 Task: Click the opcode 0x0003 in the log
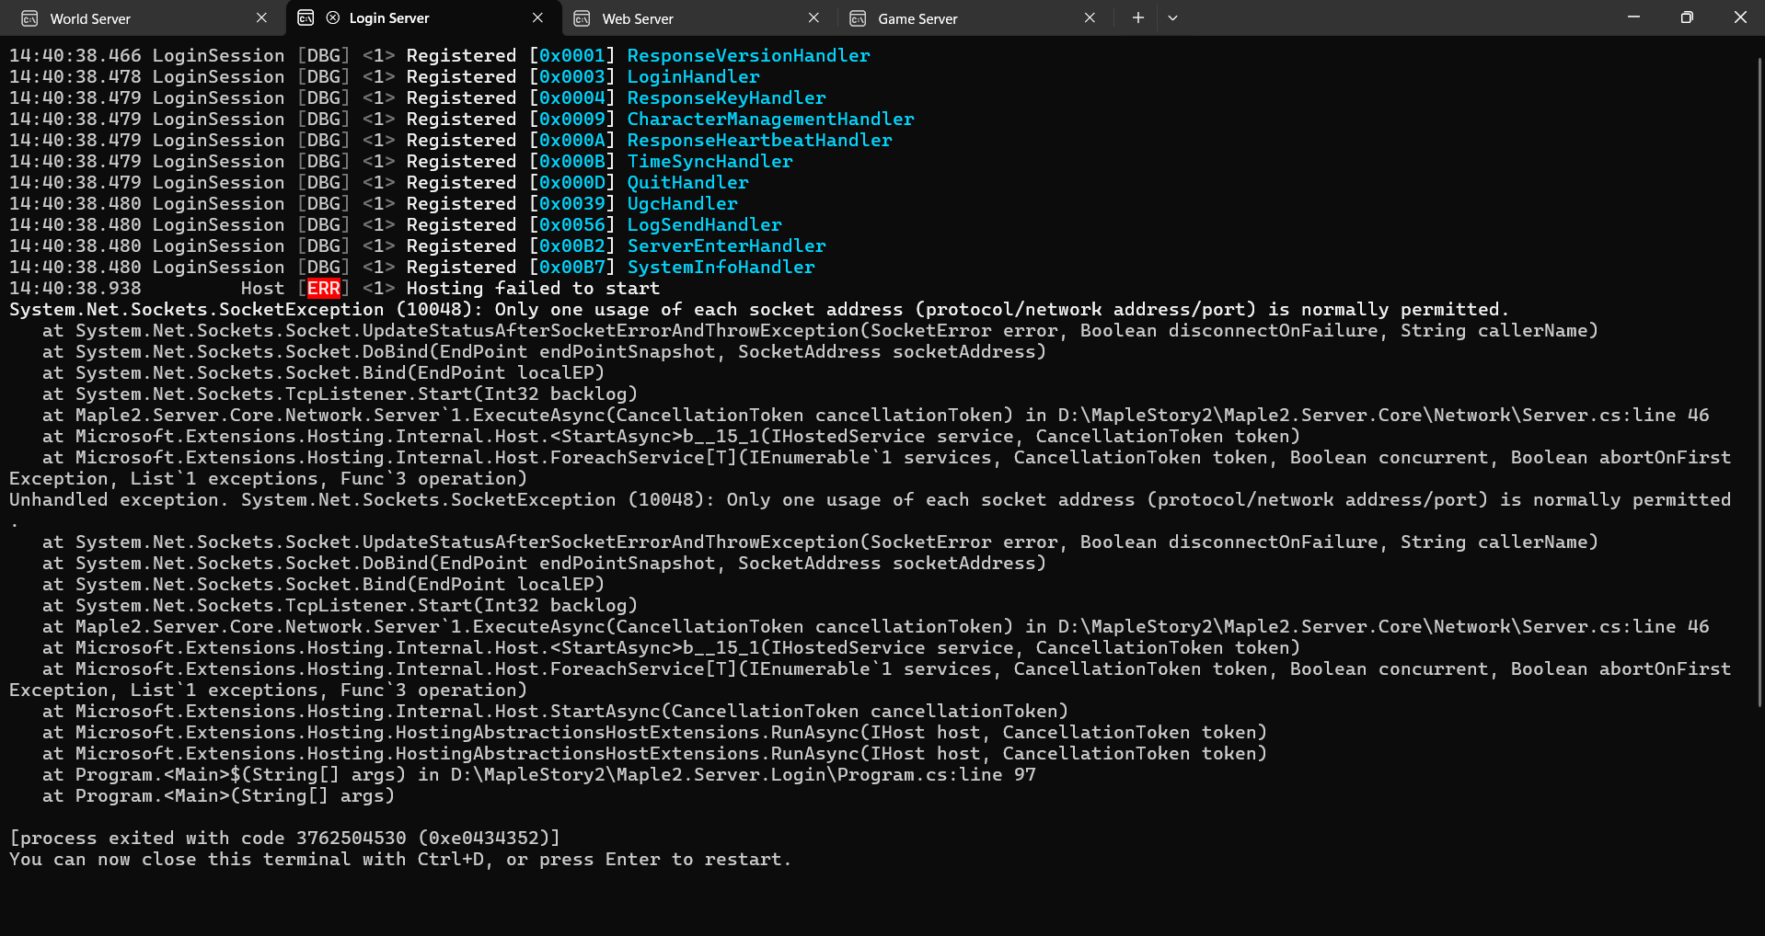[571, 77]
